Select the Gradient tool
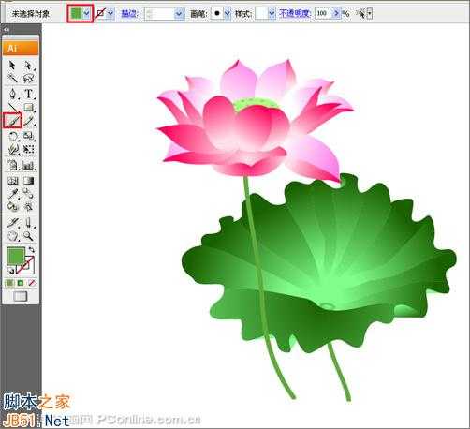Image resolution: width=470 pixels, height=429 pixels. (29, 181)
